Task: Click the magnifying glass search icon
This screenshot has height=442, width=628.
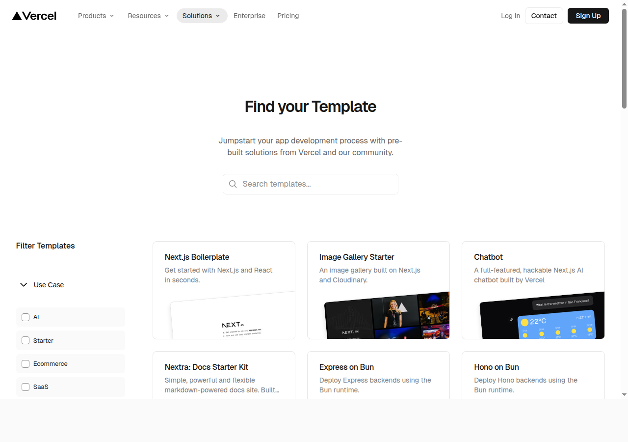Action: (x=233, y=184)
